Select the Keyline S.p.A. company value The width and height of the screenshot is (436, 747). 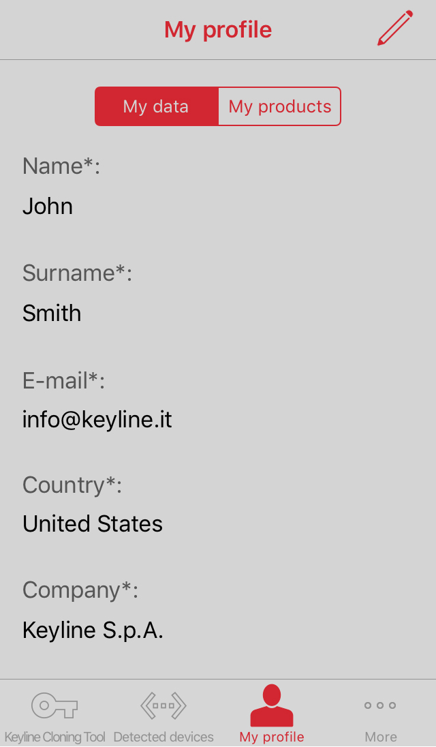[93, 630]
